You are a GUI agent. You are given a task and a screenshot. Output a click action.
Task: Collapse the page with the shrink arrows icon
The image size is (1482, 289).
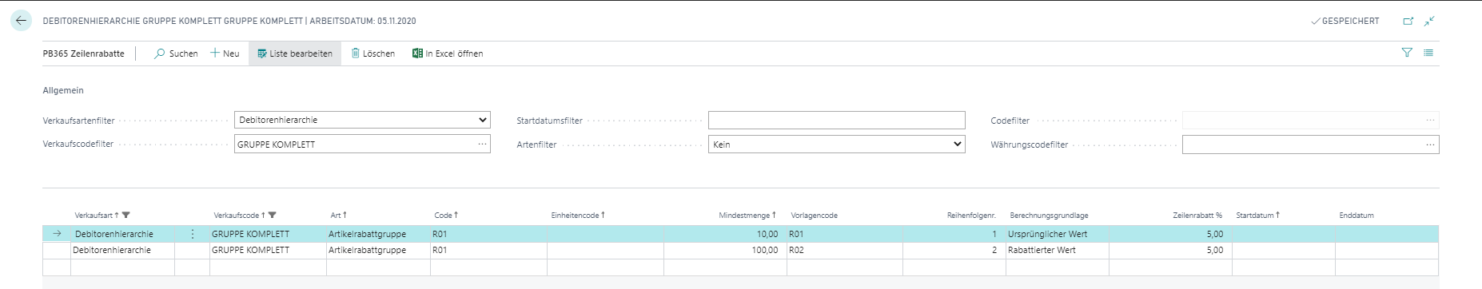[x=1429, y=22]
